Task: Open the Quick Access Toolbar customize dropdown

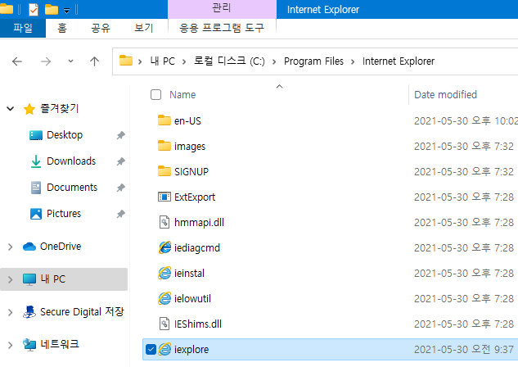Action: pyautogui.click(x=66, y=11)
